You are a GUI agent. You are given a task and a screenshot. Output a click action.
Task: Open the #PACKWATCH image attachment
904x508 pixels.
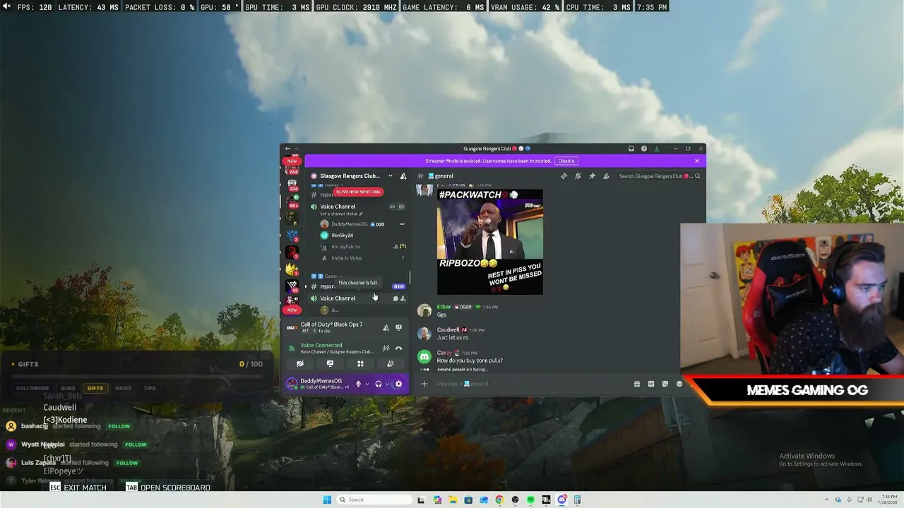(x=490, y=242)
